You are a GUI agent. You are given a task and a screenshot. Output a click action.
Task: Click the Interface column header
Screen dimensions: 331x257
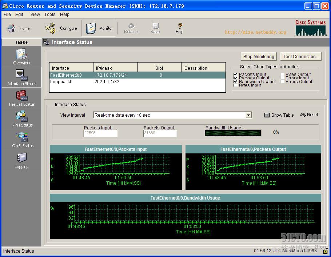[71, 68]
